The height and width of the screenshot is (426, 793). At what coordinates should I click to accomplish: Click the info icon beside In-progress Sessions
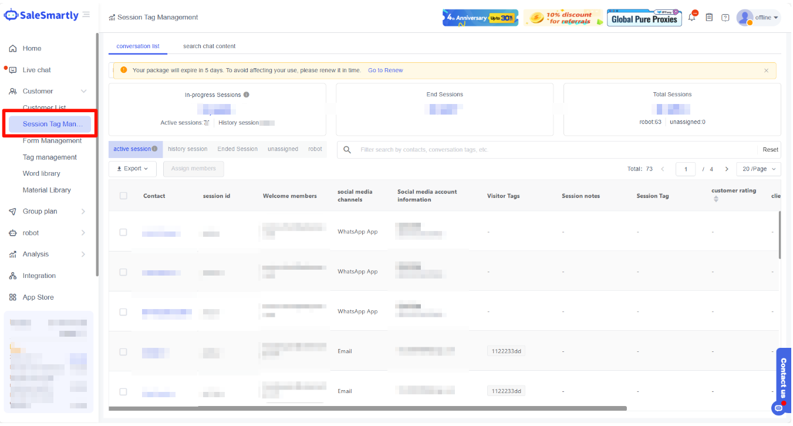(247, 95)
